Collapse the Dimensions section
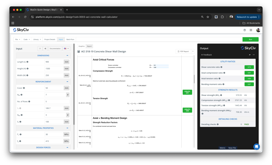Image resolution: width=272 pixels, height=165 pixels. tap(67, 56)
